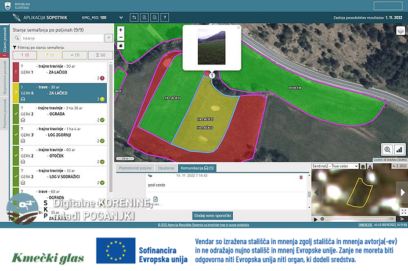This screenshot has width=408, height=271.
Task: Click the reply arrow on the message
Action: pos(150,175)
